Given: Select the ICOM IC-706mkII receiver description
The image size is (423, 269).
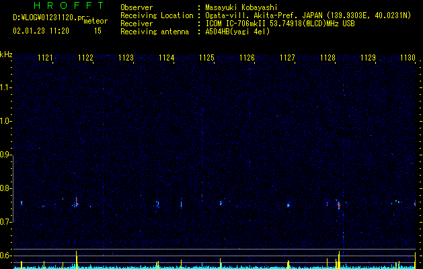Looking at the screenshot, I should pos(280,24).
